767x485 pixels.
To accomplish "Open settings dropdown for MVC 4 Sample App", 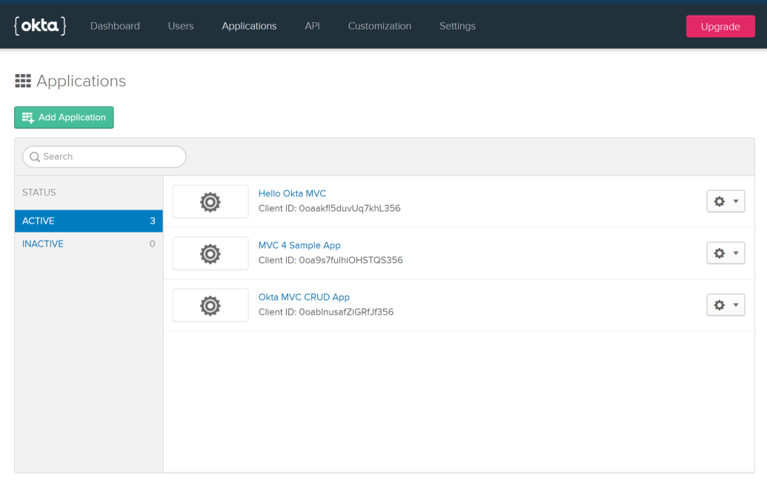I will coord(725,253).
